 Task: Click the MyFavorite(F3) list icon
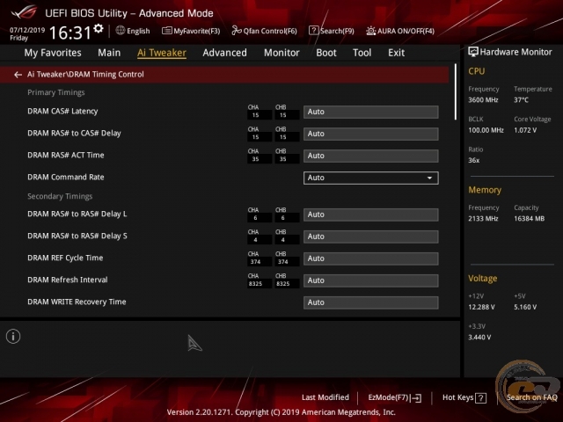(x=166, y=31)
